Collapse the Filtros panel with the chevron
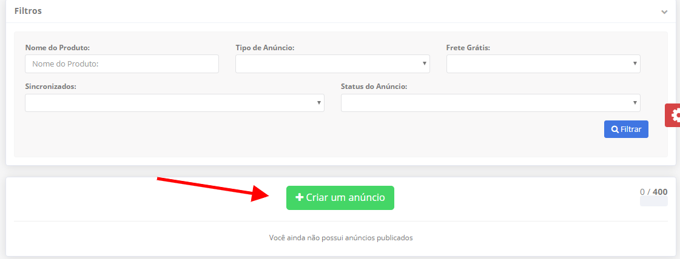This screenshot has height=259, width=680. pos(664,12)
